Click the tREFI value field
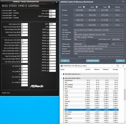The width and height of the screenshot is (126, 124). [x=52, y=24]
